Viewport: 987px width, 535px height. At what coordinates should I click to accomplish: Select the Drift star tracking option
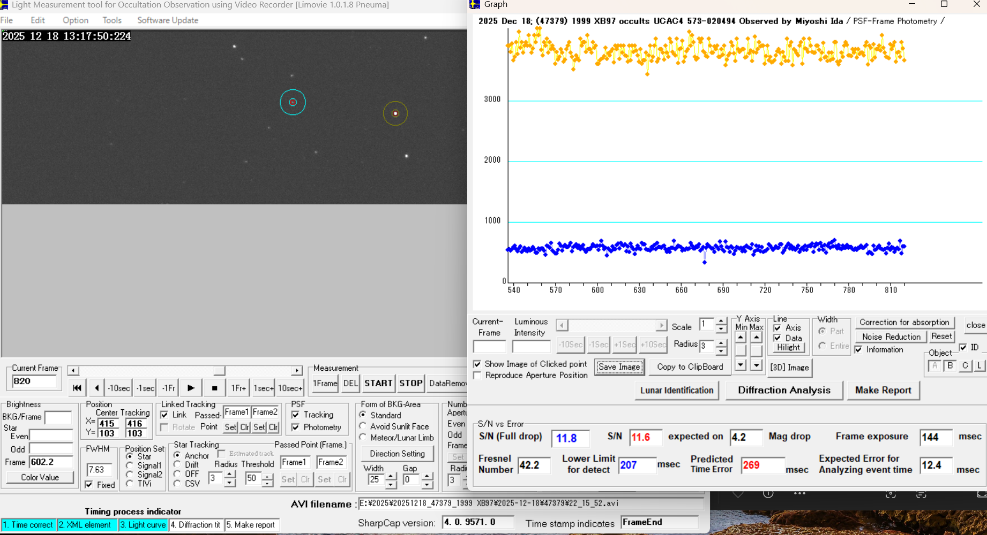click(x=177, y=464)
